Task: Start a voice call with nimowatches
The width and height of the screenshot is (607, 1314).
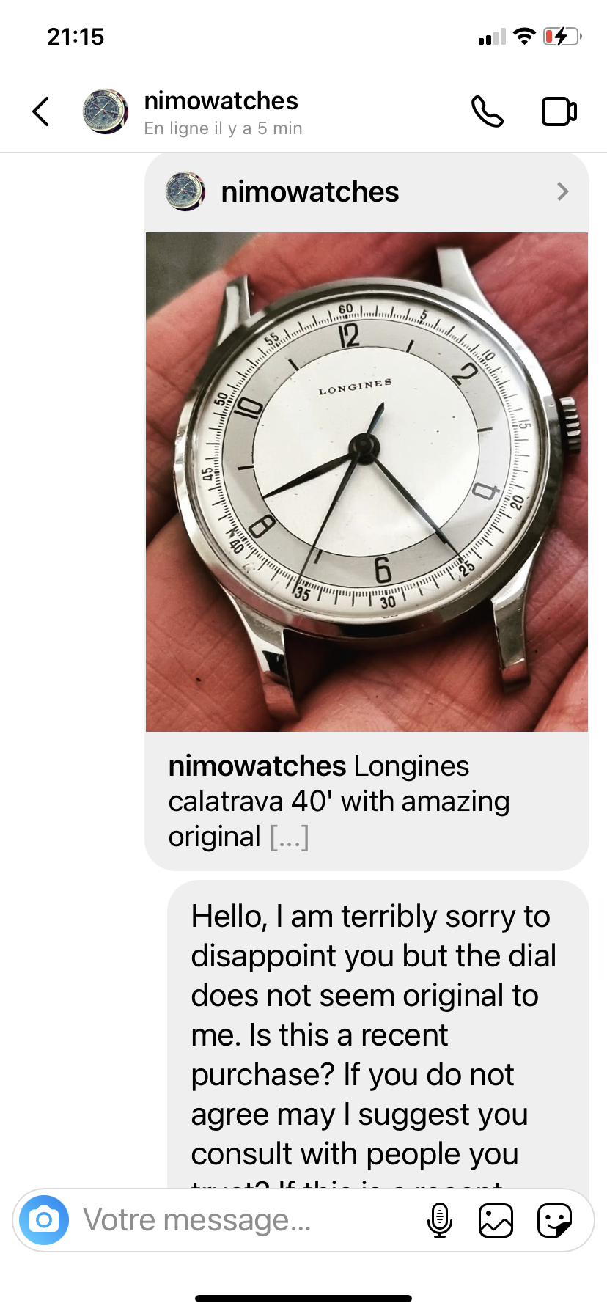Action: coord(488,111)
